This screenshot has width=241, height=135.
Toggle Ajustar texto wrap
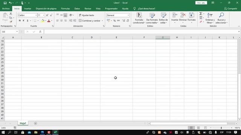(87, 15)
